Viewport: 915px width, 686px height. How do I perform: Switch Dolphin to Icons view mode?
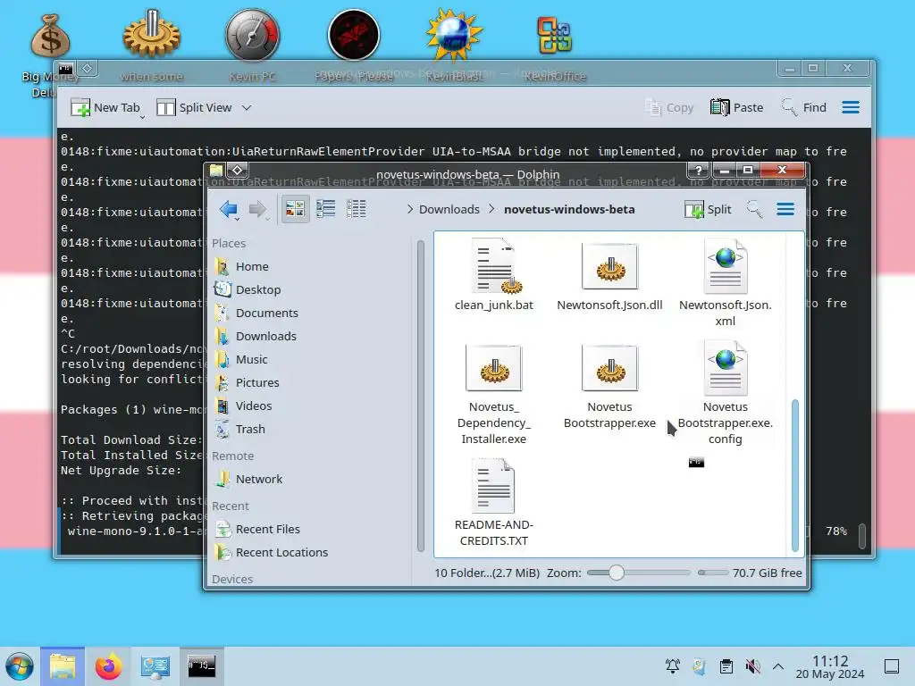(295, 209)
